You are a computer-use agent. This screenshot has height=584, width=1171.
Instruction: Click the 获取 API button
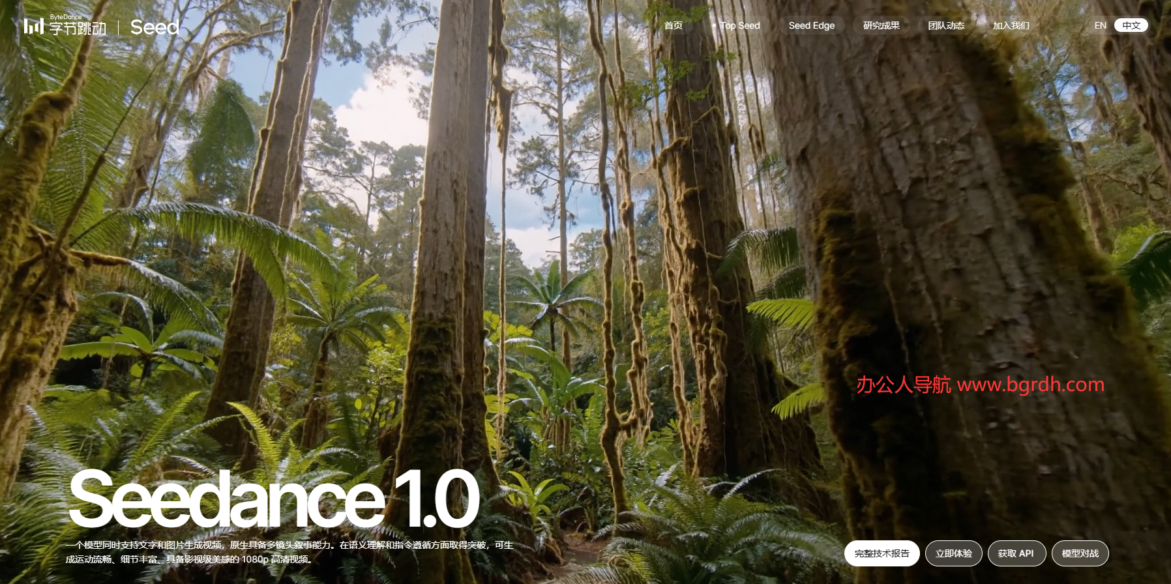pos(1016,553)
